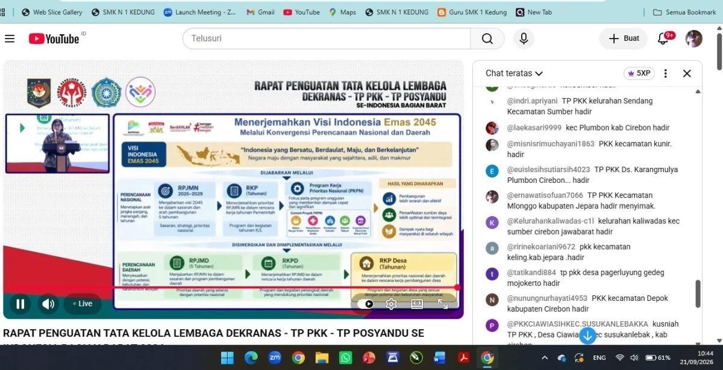Open Windows Start menu

[227, 358]
